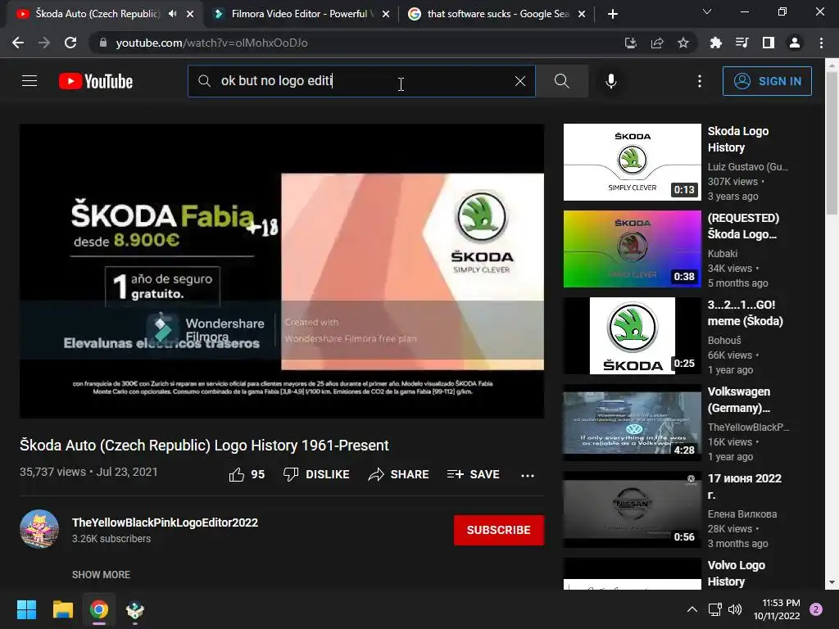The width and height of the screenshot is (839, 629).
Task: Go forward in browser history
Action: [x=44, y=43]
